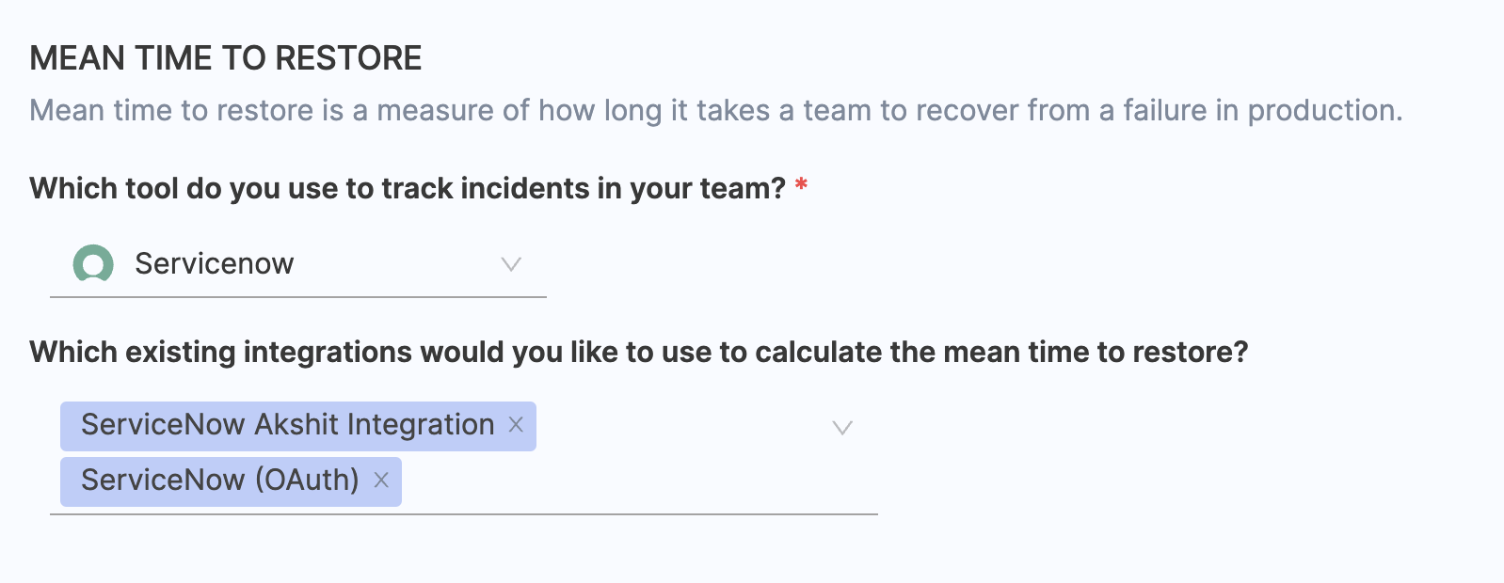1504x583 pixels.
Task: Click the selected Servicenow value text
Action: (214, 264)
